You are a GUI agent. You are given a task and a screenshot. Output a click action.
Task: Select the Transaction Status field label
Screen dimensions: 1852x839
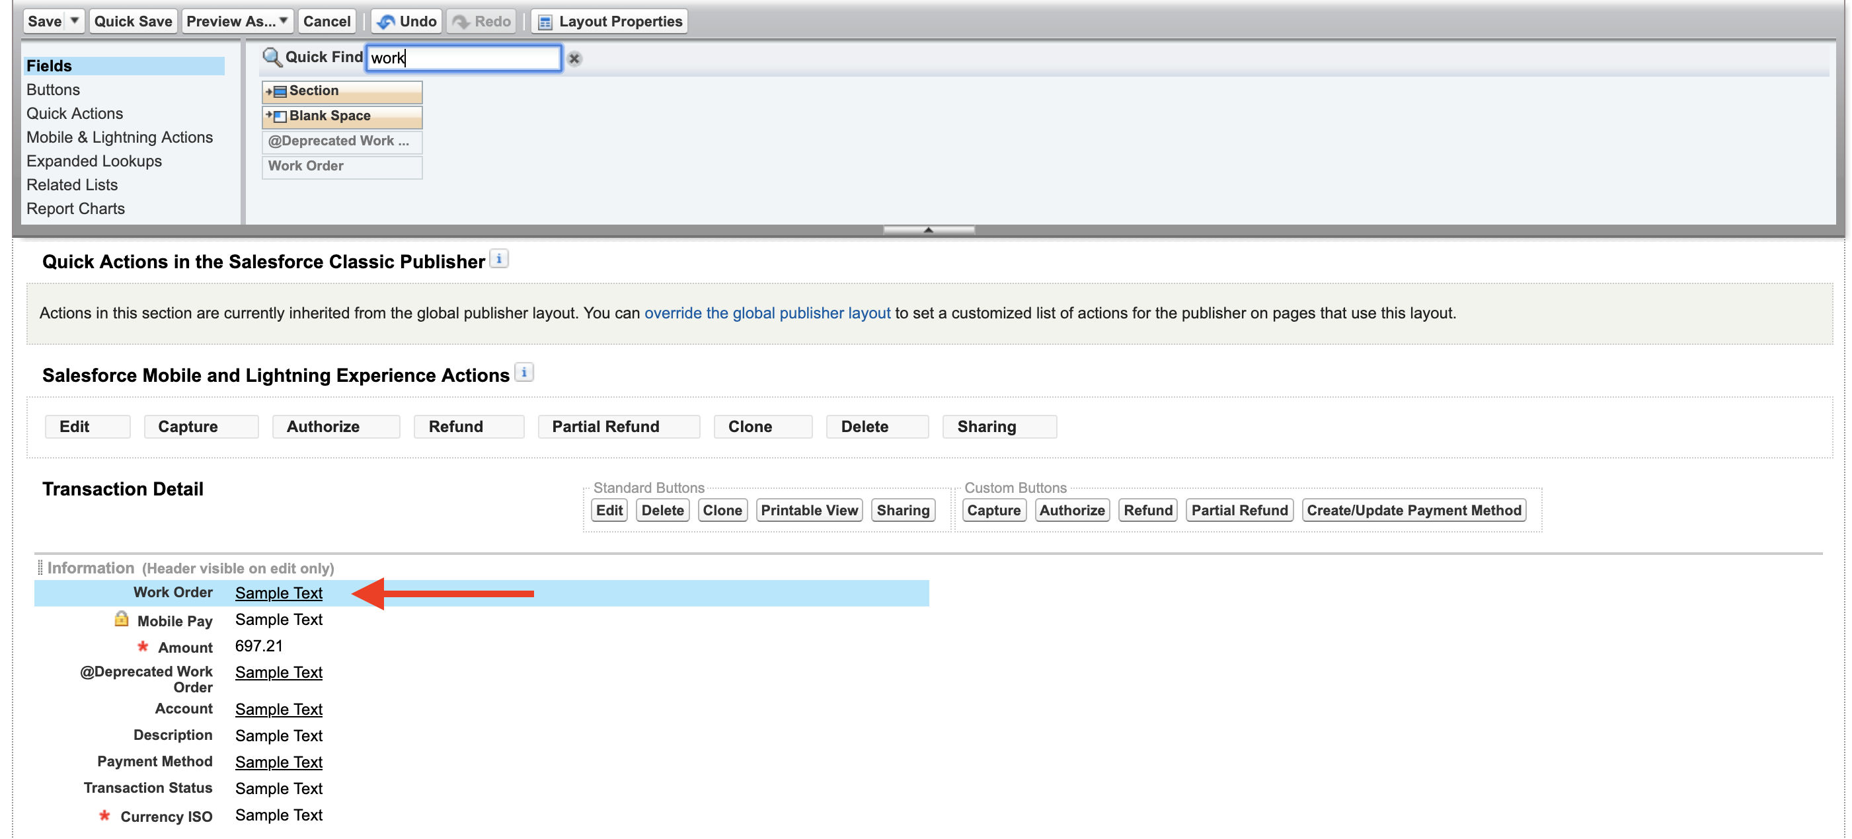point(148,788)
